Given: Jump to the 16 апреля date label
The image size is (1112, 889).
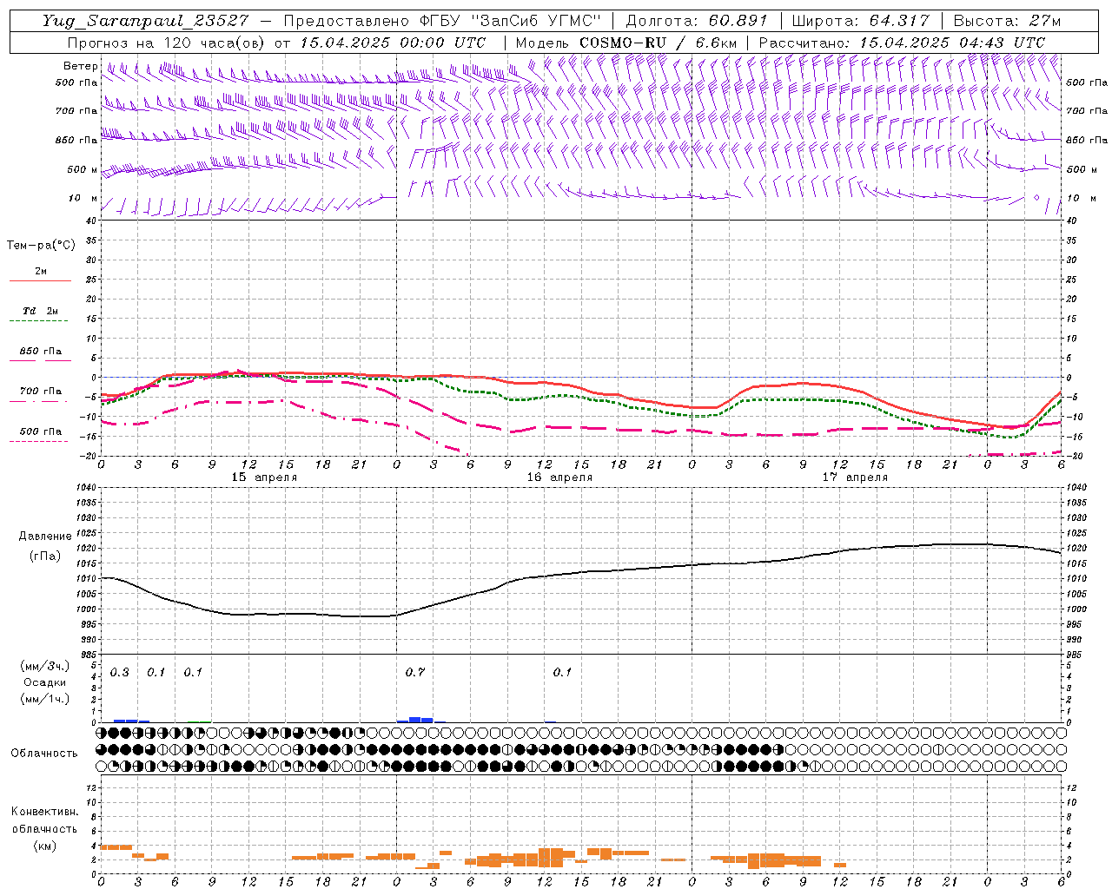Looking at the screenshot, I should 559,477.
